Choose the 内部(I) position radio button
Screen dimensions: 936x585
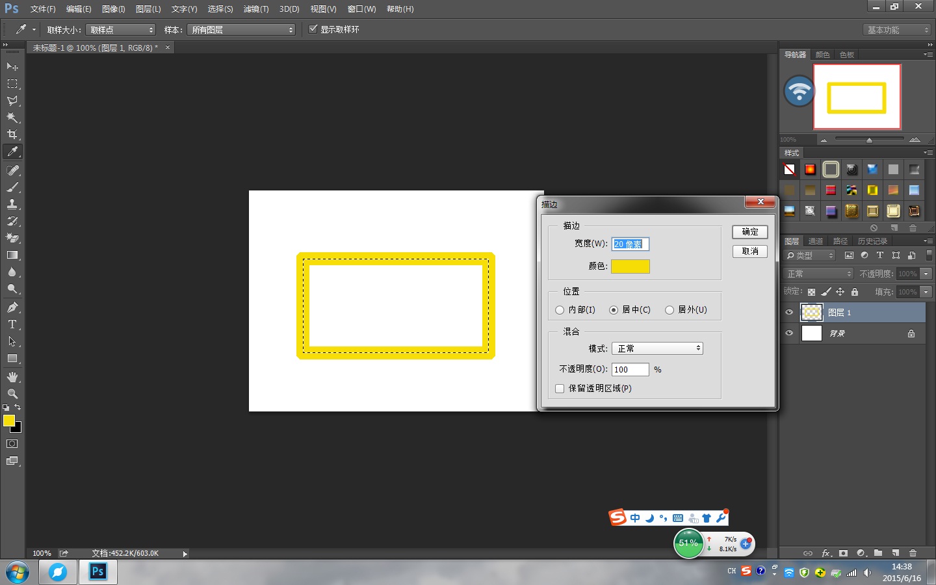point(560,310)
